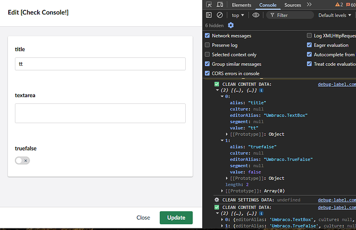
Task: Uncheck Autocomplete from history checkbox
Action: tap(309, 54)
